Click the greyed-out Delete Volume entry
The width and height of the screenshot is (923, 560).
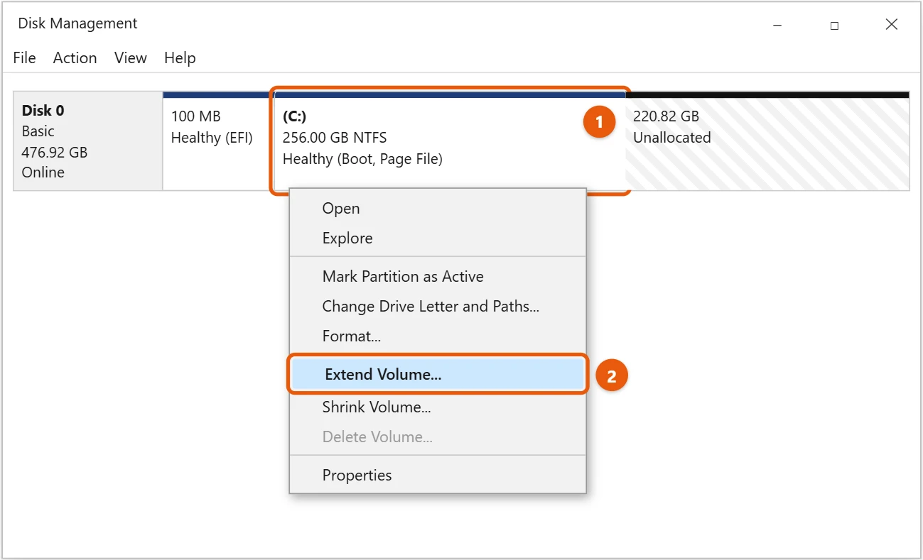click(x=438, y=437)
